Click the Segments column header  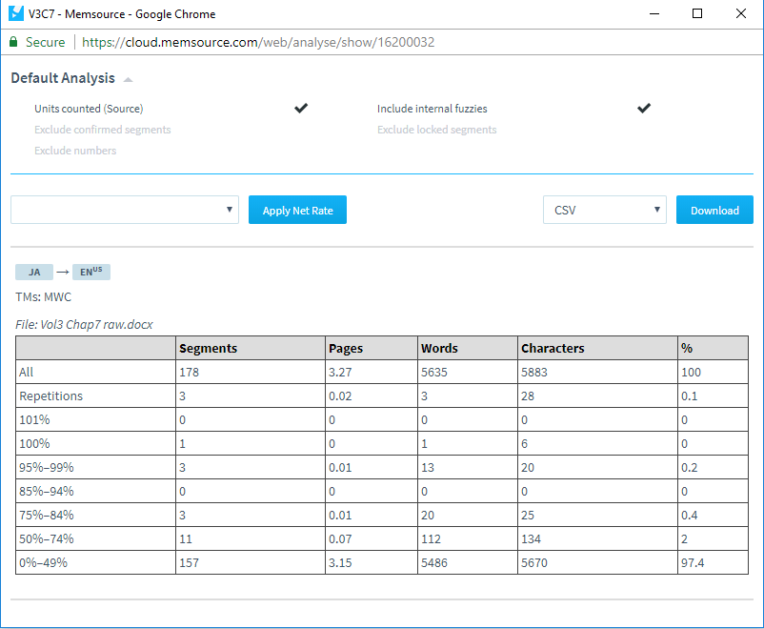(x=208, y=348)
